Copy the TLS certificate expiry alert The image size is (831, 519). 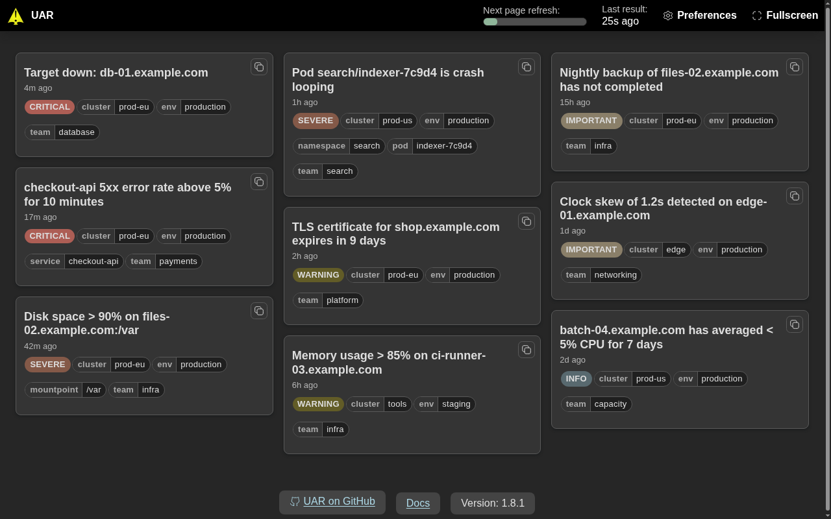(x=527, y=221)
